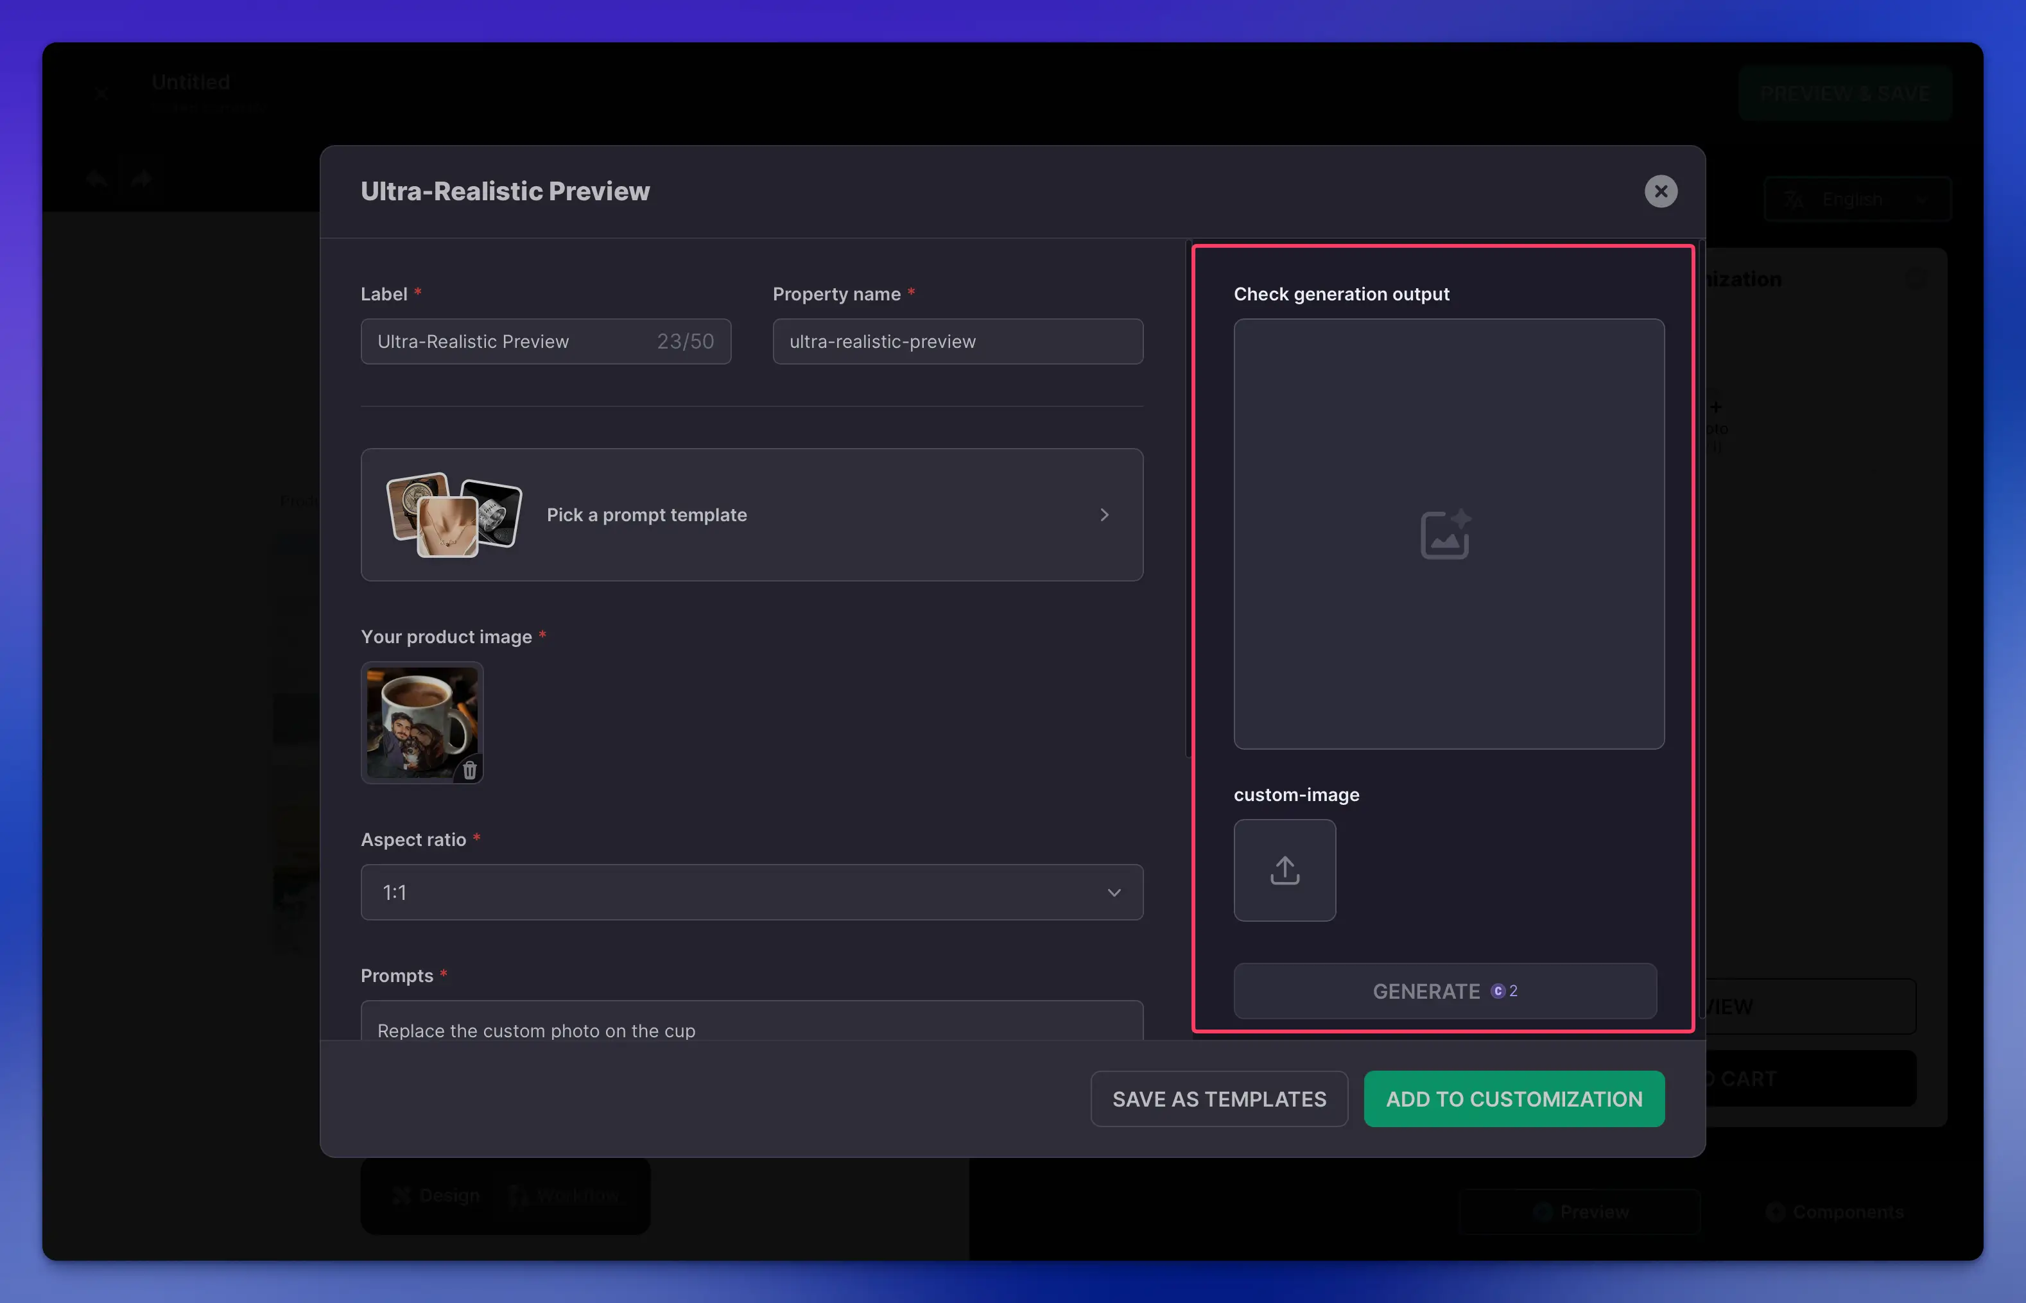Click the Label input field
The image size is (2026, 1303).
tap(508, 342)
